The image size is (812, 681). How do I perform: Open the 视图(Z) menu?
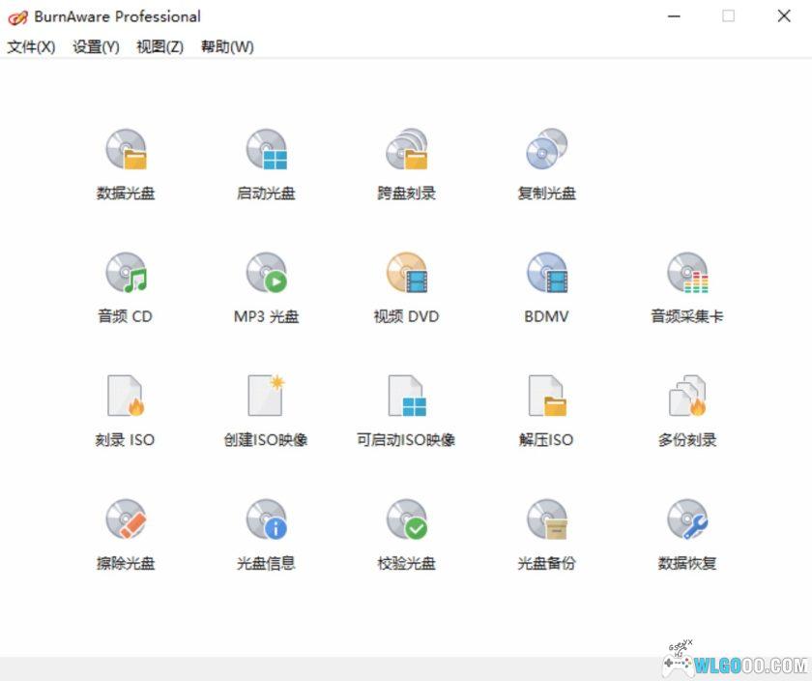pos(160,46)
